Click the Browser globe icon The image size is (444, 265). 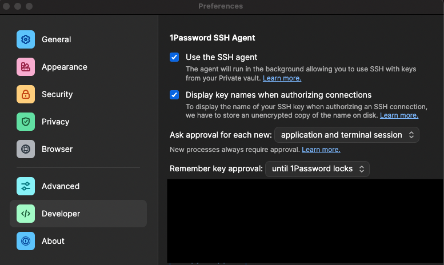26,149
